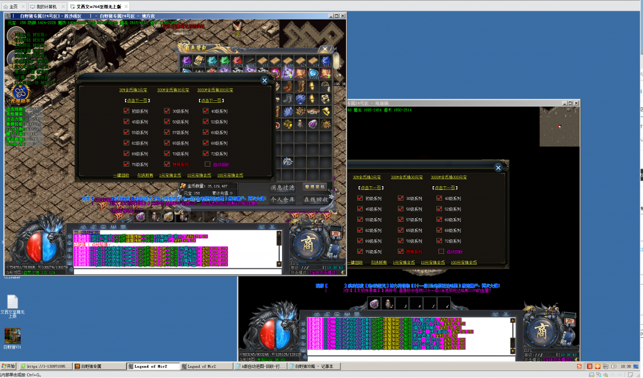
Task: Click 一键回收 in 首沙战区 window
Action: pyautogui.click(x=121, y=175)
